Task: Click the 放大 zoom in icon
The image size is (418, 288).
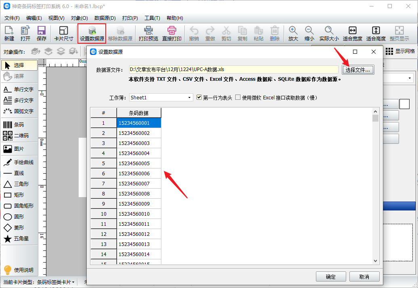Action: (293, 34)
